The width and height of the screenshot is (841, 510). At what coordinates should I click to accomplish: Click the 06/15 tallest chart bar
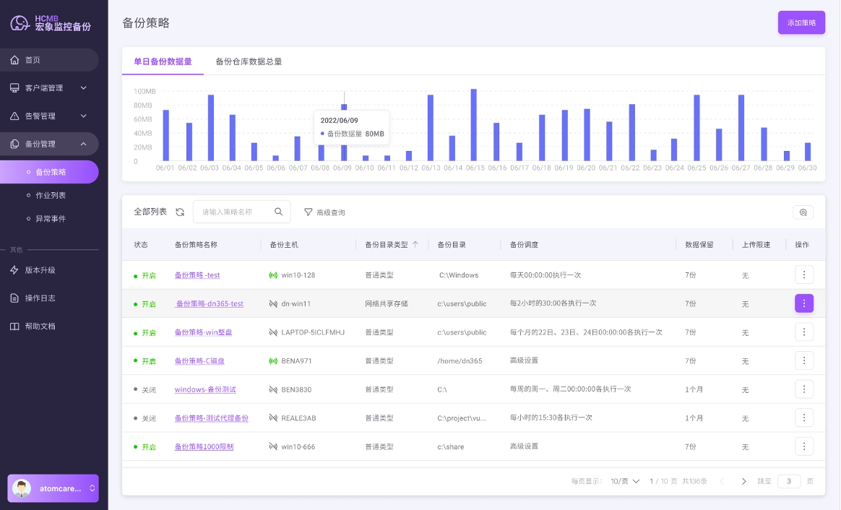pyautogui.click(x=473, y=125)
